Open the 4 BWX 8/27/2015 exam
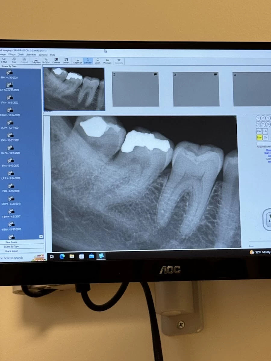 pos(11,226)
